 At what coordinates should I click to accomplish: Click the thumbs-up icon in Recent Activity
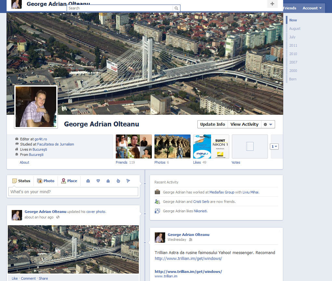[x=157, y=211]
